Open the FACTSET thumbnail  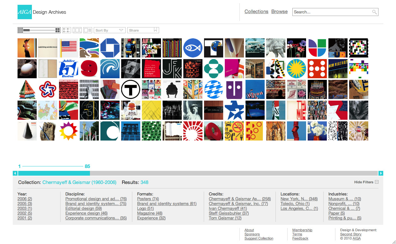coord(359,69)
